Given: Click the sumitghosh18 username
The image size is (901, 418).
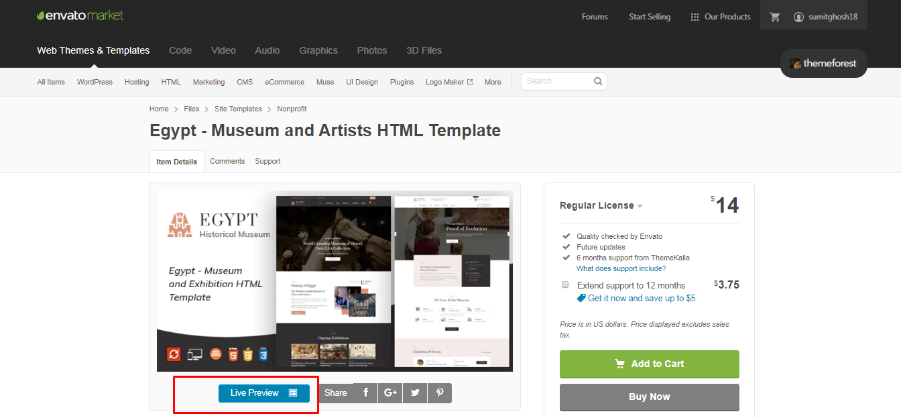Looking at the screenshot, I should point(832,17).
